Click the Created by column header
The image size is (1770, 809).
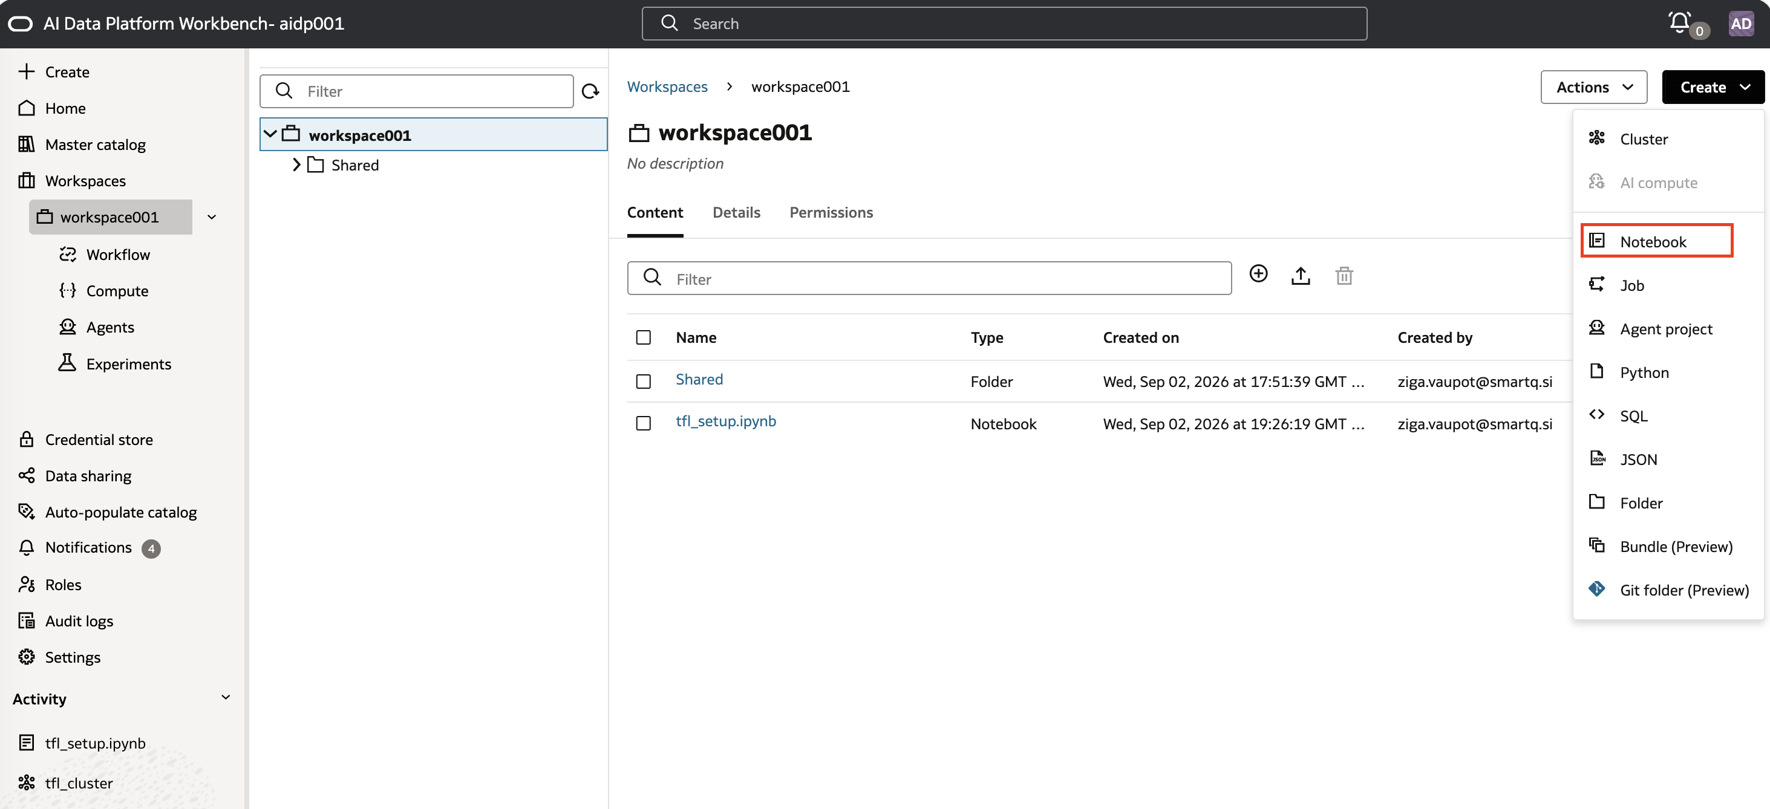pyautogui.click(x=1434, y=337)
